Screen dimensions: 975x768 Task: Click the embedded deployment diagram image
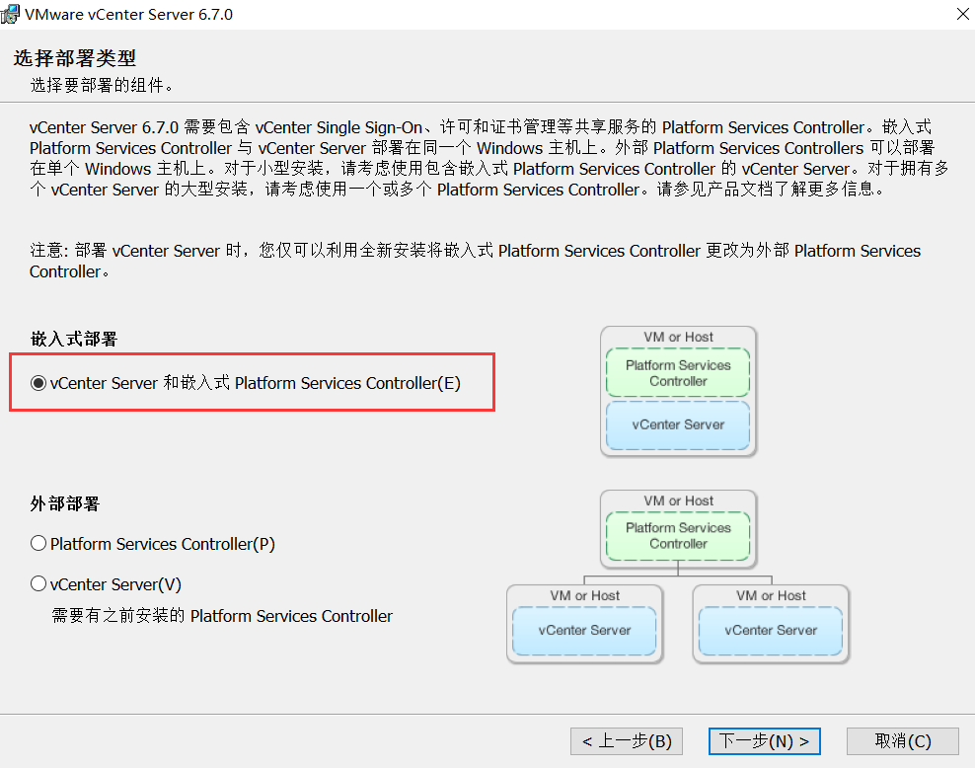click(678, 392)
